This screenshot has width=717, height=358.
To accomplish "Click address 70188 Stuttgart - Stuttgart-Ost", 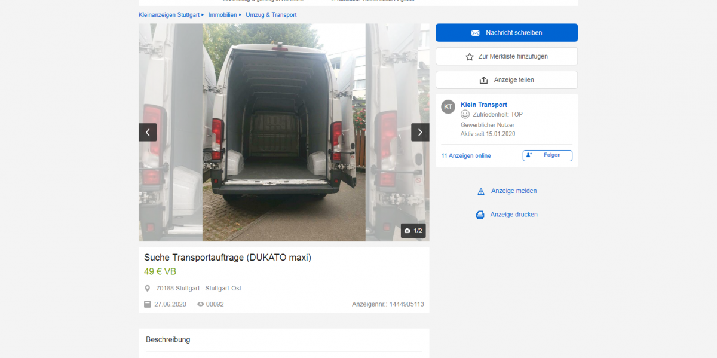I will [x=199, y=288].
